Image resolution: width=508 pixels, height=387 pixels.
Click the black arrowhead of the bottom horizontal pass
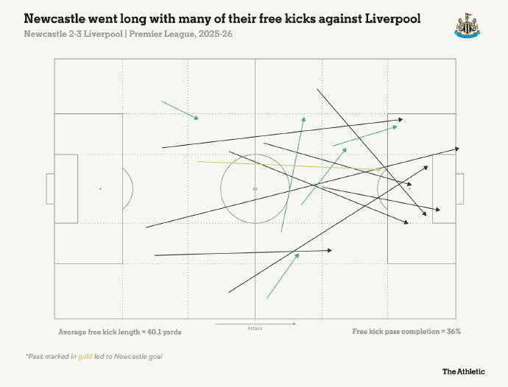click(x=329, y=250)
